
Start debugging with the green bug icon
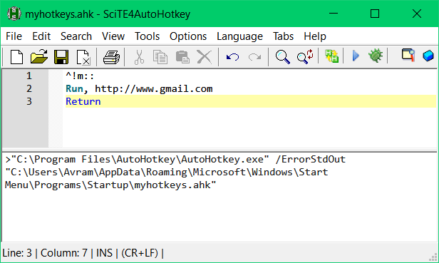pos(376,56)
